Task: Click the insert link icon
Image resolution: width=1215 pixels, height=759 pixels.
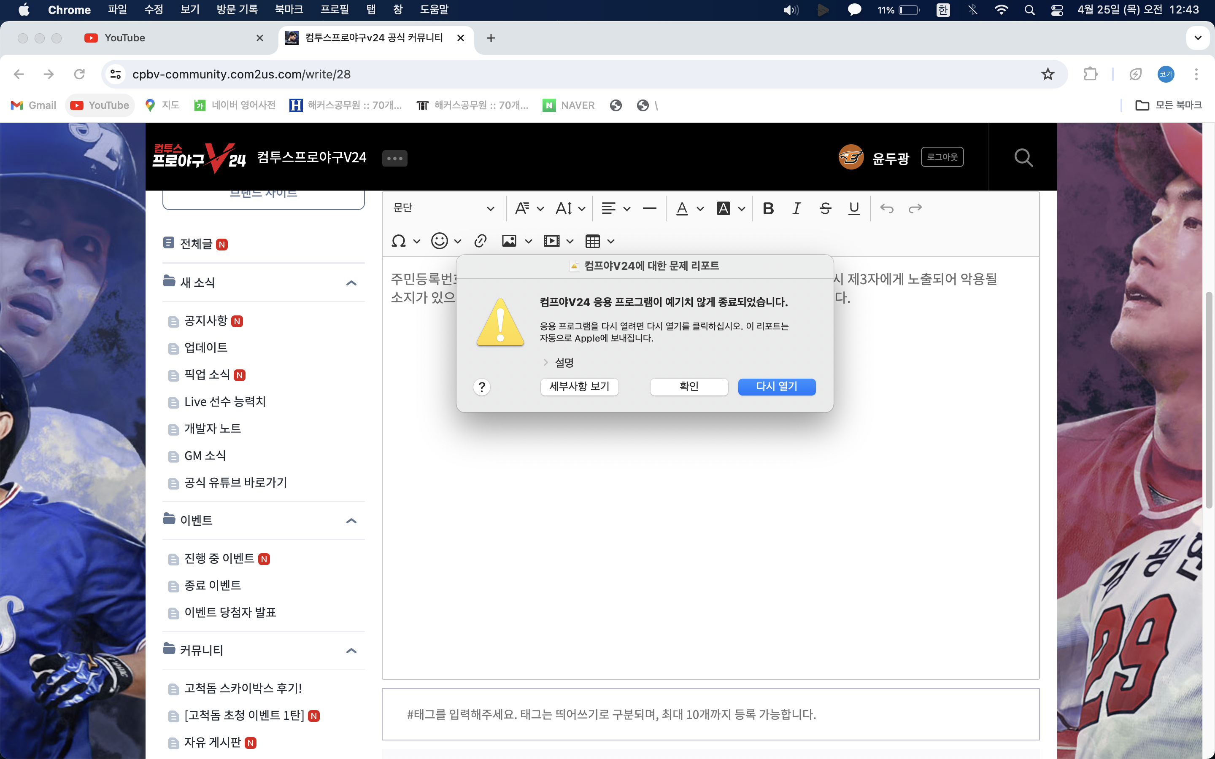Action: [480, 242]
